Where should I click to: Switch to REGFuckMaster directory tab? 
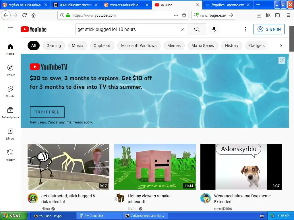(76, 5)
